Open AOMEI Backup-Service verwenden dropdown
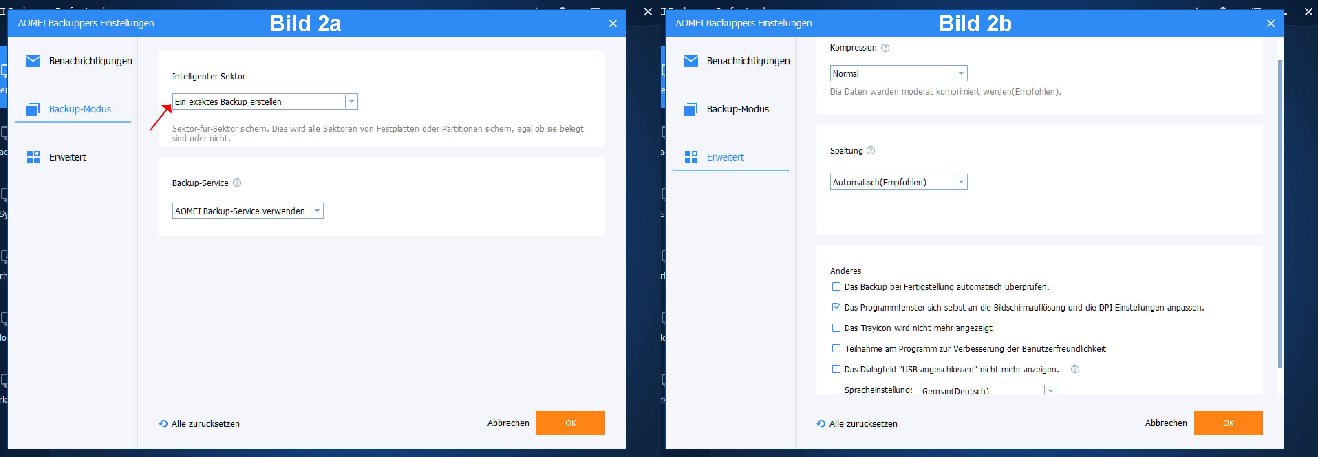 317,211
